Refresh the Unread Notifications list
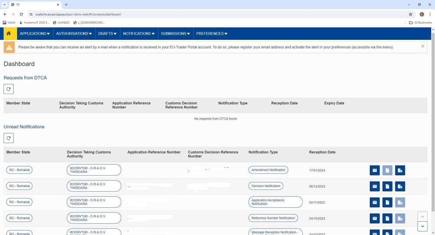Image resolution: width=435 pixels, height=235 pixels. click(9, 138)
